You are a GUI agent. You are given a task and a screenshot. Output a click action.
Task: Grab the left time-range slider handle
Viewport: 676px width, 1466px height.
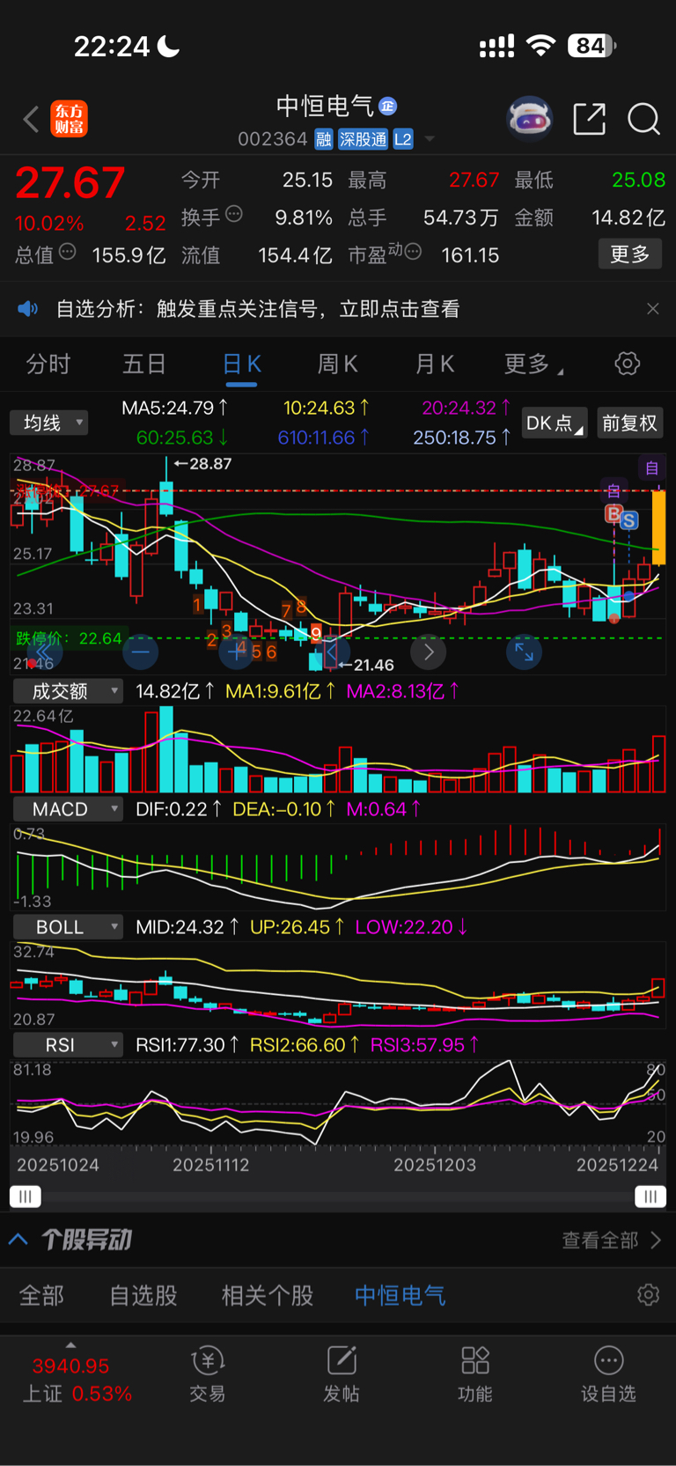click(x=26, y=1196)
